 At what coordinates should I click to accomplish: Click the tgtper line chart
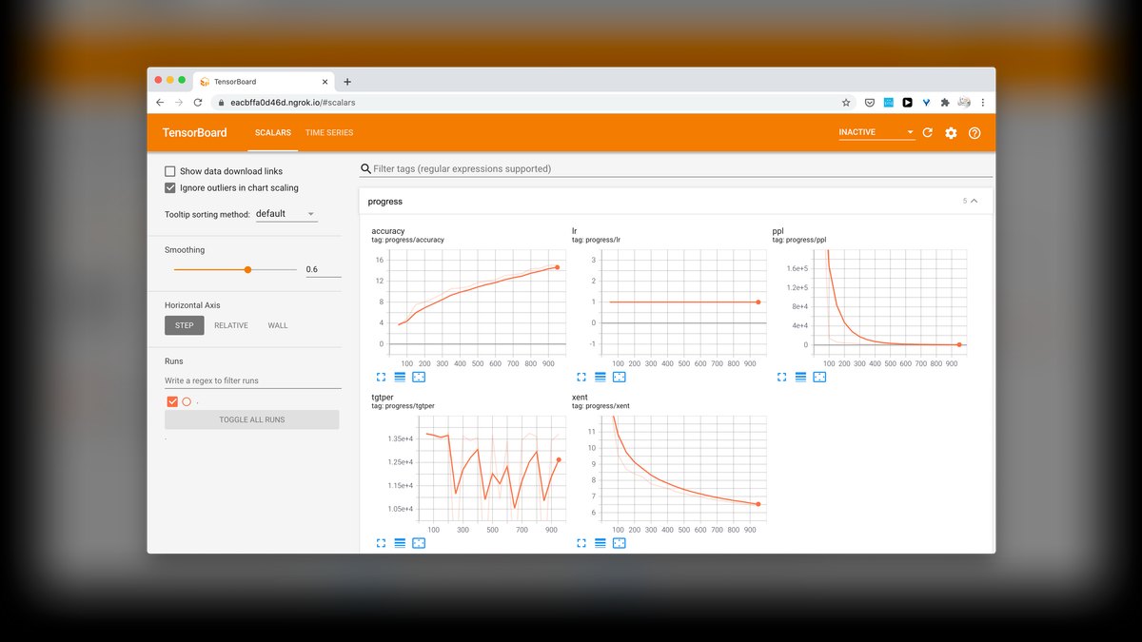point(491,469)
